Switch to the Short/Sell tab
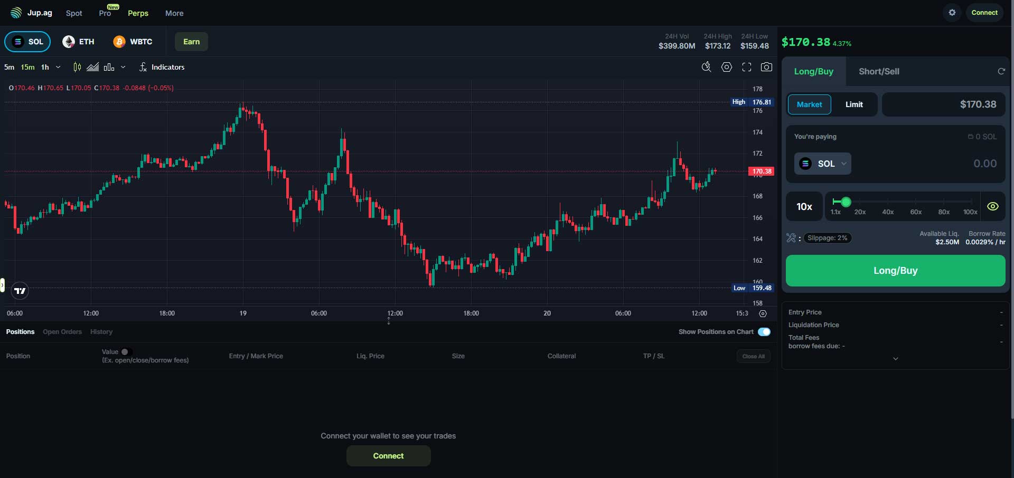 879,71
